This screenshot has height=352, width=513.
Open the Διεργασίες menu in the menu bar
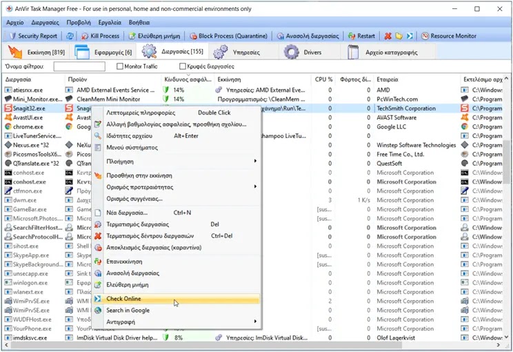click(x=45, y=23)
